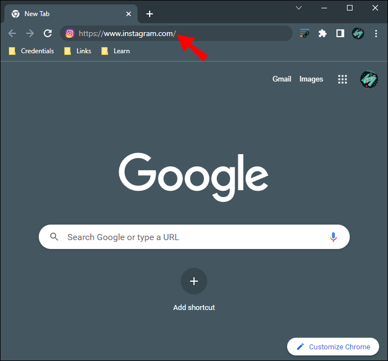Maximize the Chrome window
Image resolution: width=388 pixels, height=361 pixels.
(350, 8)
